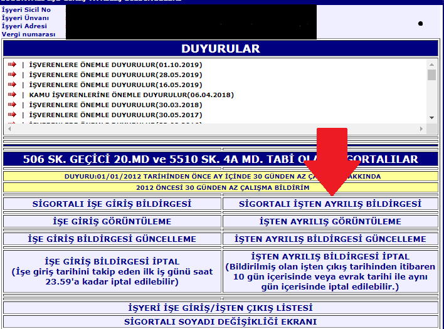
Task: Choose İŞTEN AYRILIŞ BİLDİRGESİ İPTAL
Action: point(330,271)
